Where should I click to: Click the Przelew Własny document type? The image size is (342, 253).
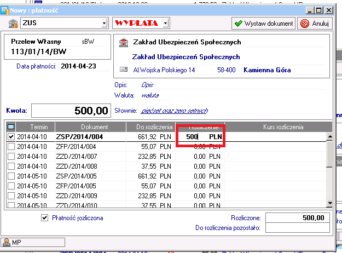[x=36, y=42]
